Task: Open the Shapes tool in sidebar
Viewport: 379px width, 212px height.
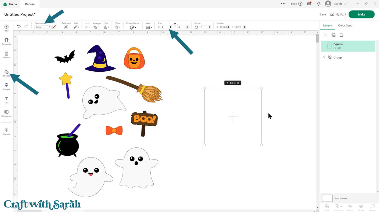Action: (6, 73)
